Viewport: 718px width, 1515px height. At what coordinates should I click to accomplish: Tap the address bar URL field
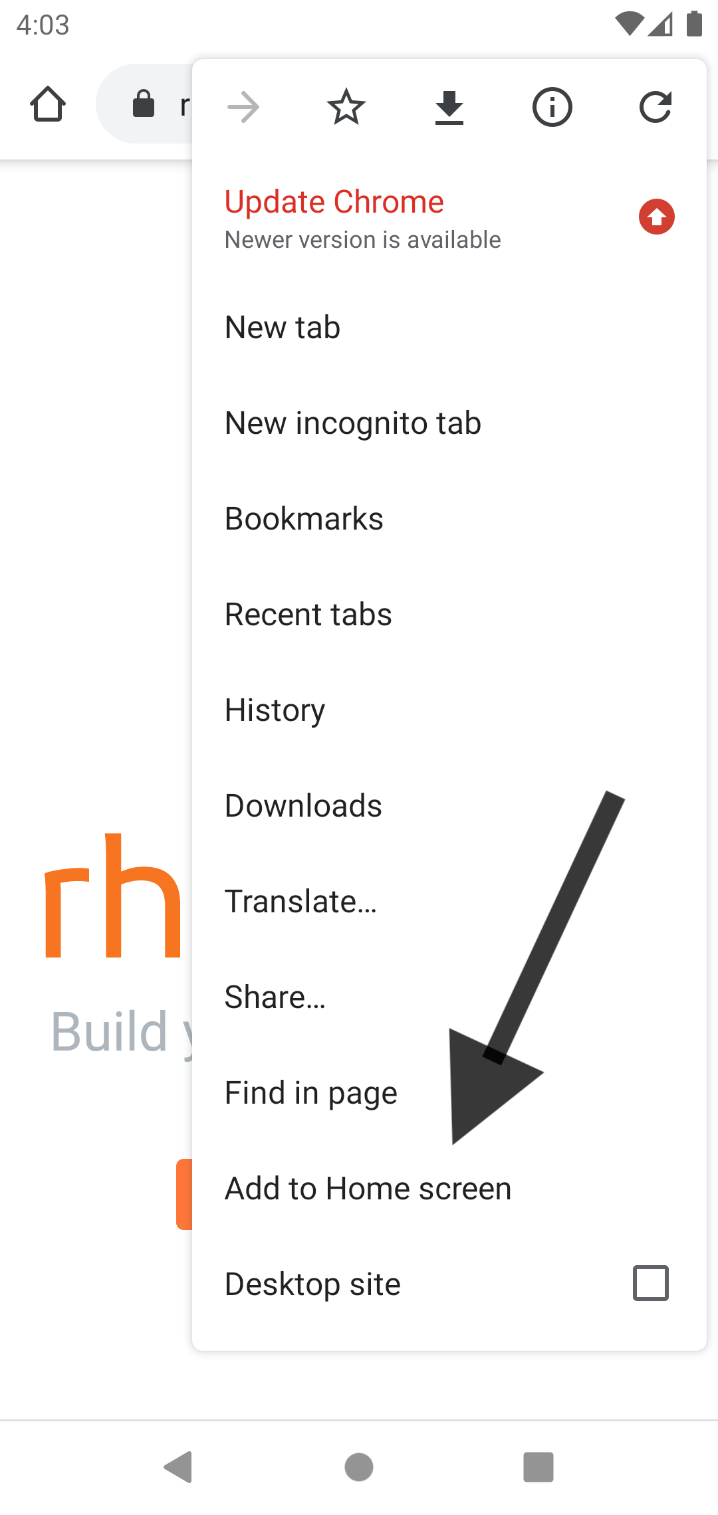pyautogui.click(x=145, y=104)
